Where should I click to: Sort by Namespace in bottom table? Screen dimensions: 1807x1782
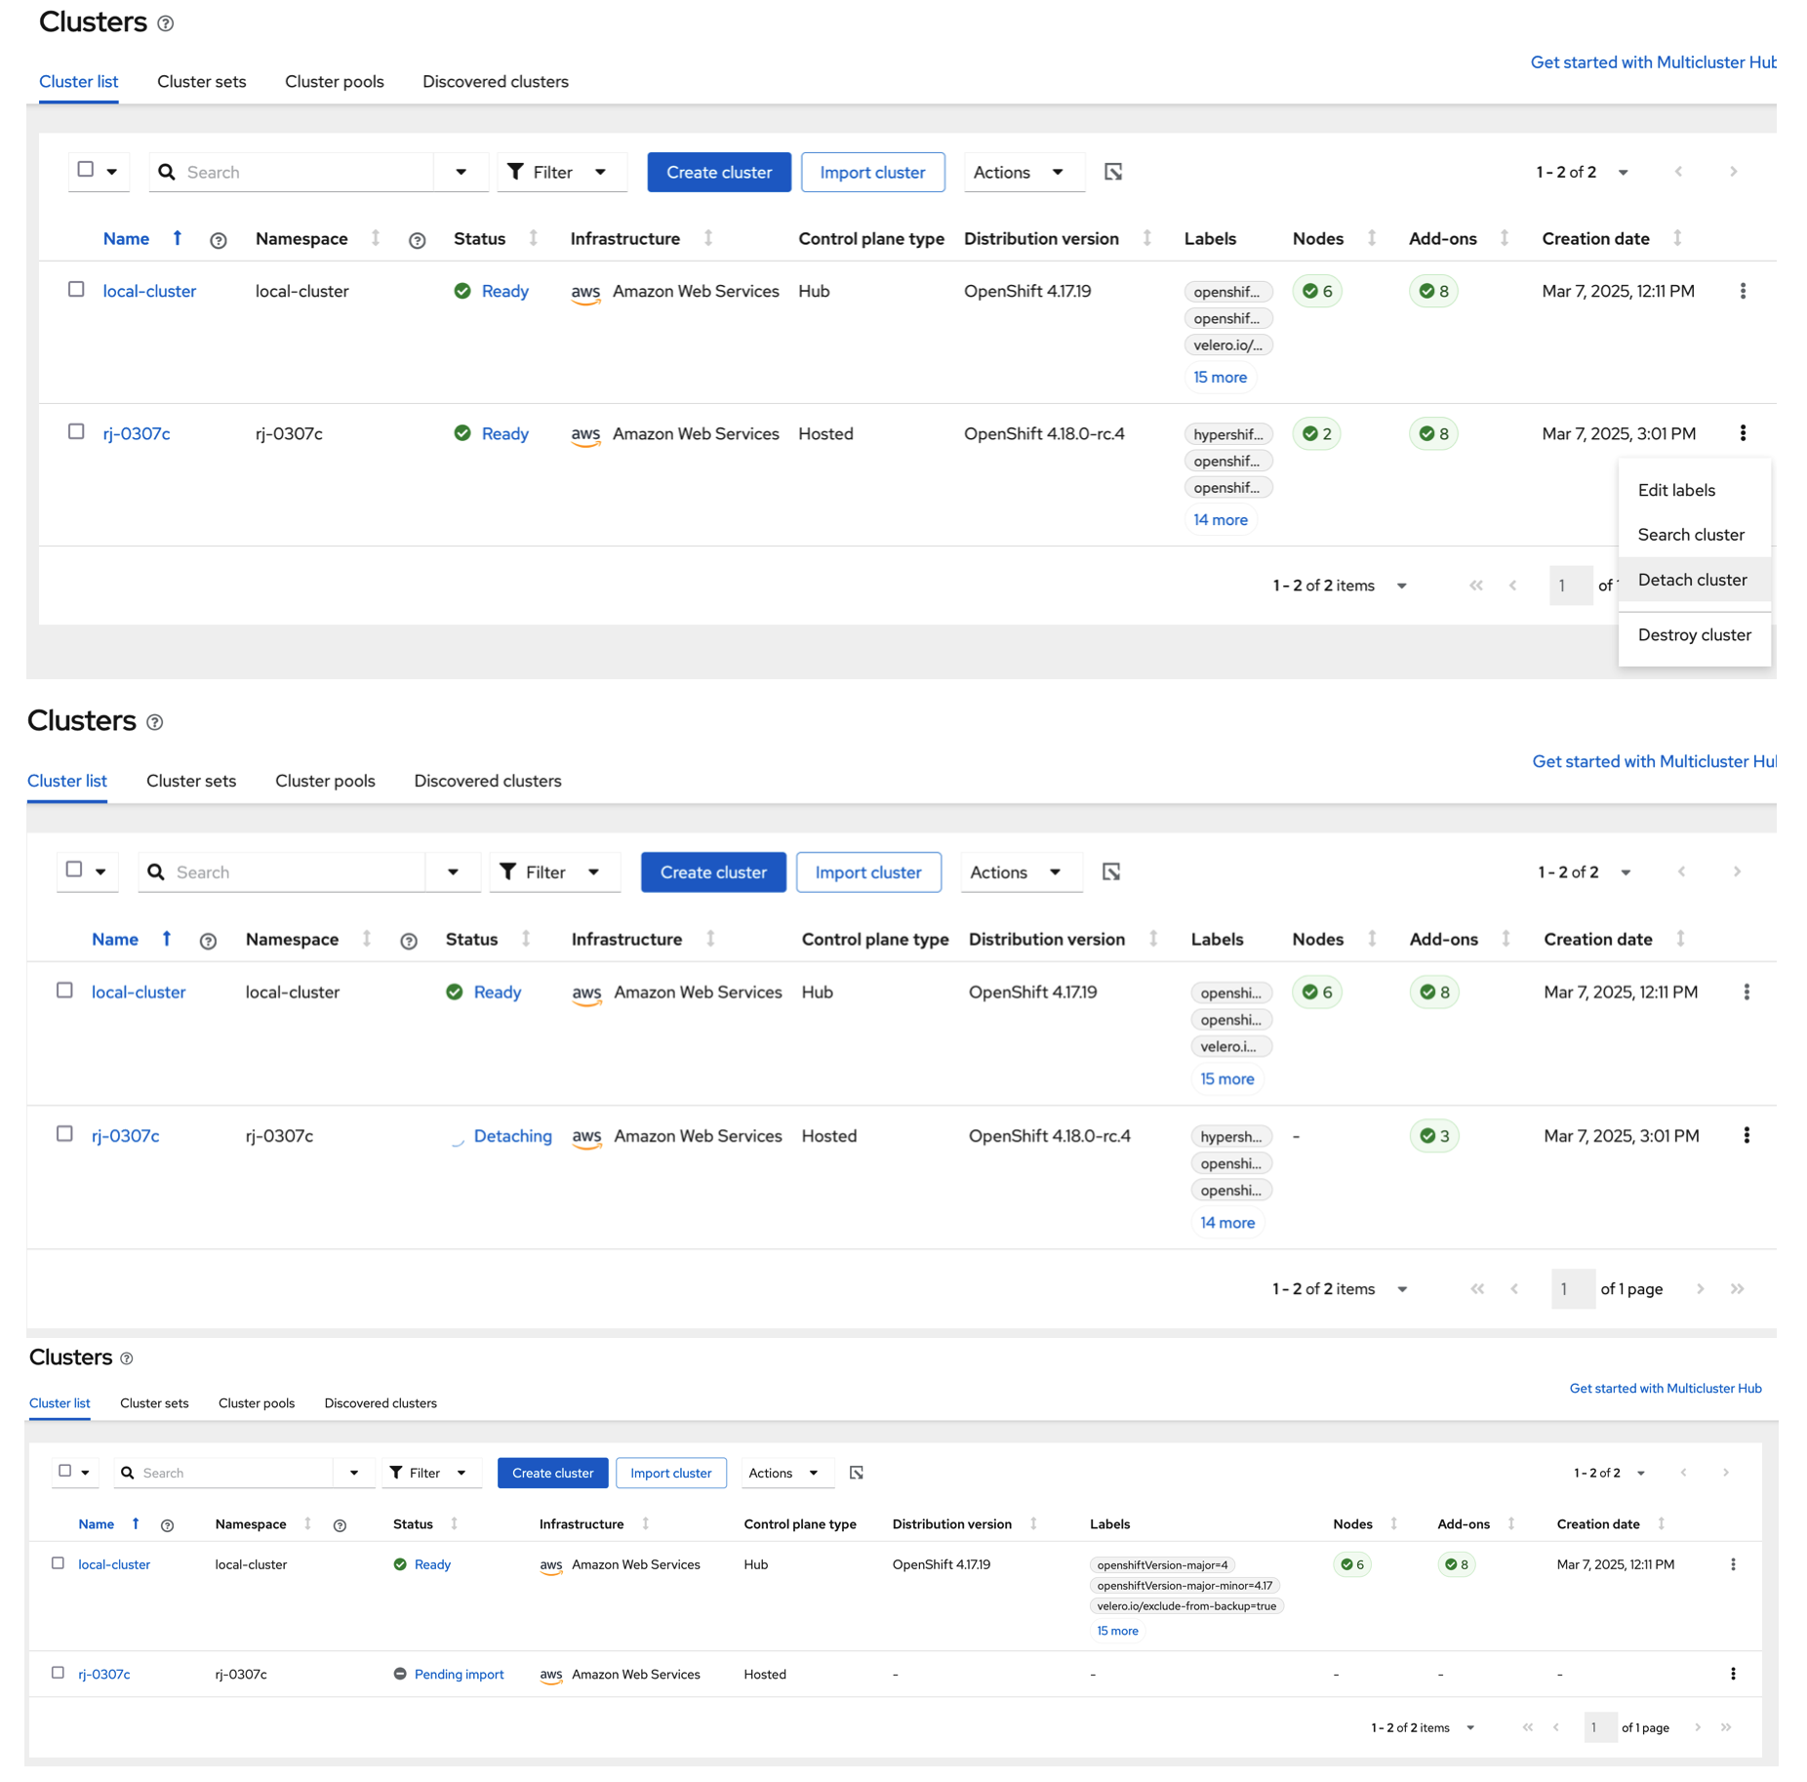point(307,1523)
